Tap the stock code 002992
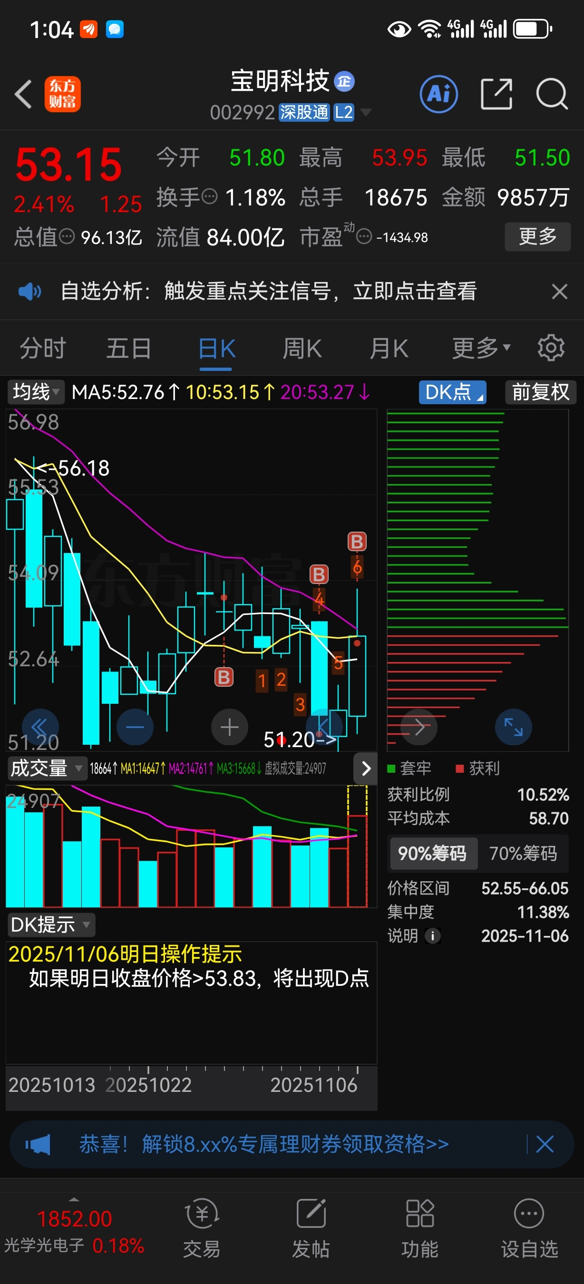This screenshot has height=1284, width=584. coord(242,112)
